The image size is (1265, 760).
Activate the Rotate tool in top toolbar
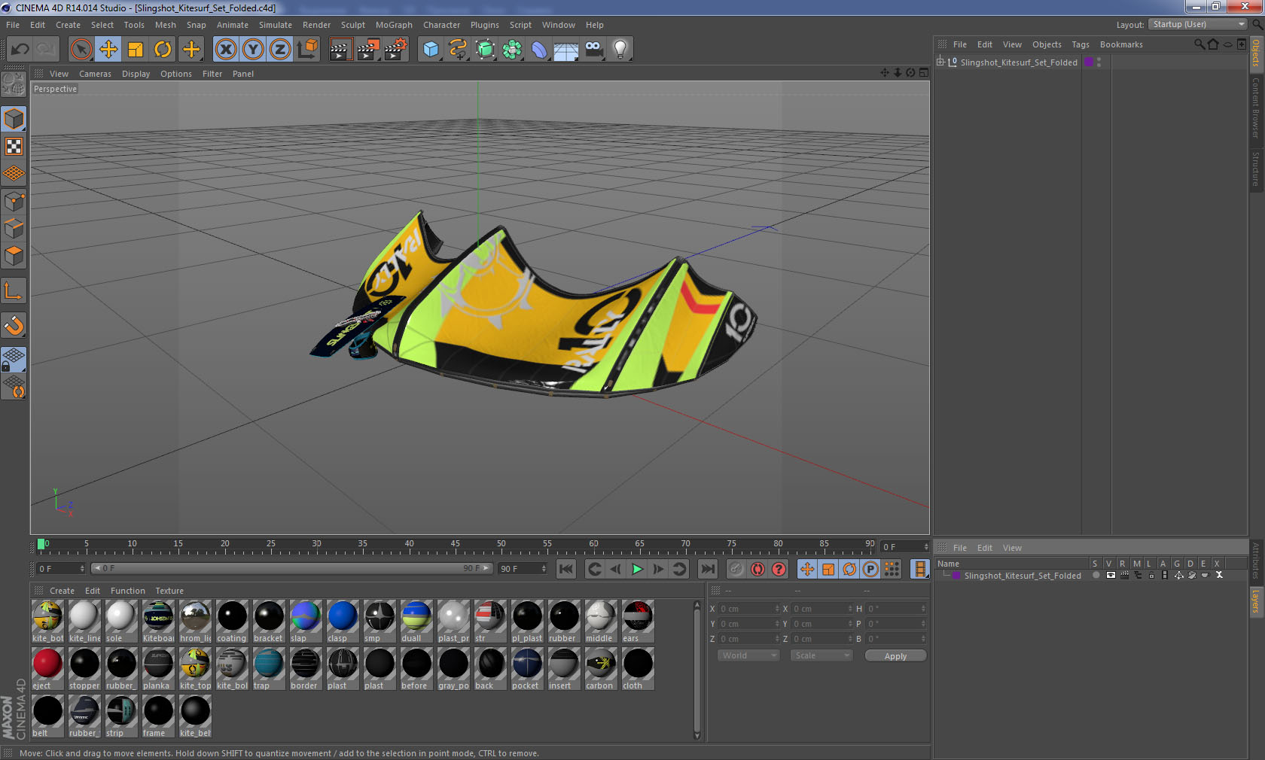pyautogui.click(x=163, y=50)
